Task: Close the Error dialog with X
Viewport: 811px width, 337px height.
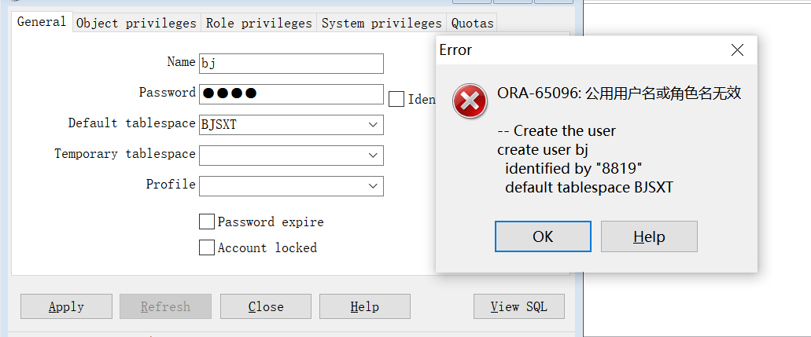Action: pyautogui.click(x=737, y=50)
